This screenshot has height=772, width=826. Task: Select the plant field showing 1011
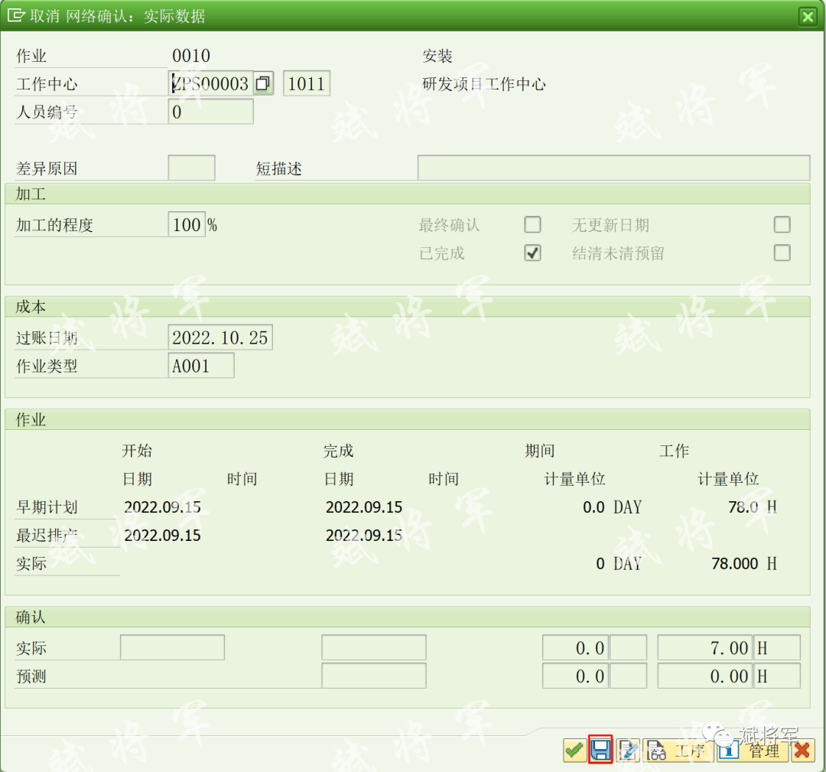[307, 83]
